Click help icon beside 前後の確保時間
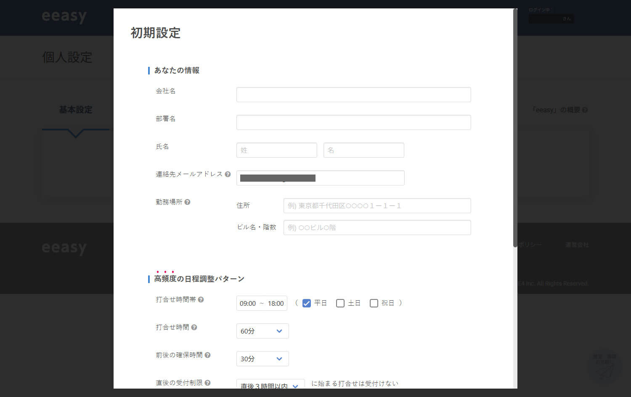 pos(207,355)
